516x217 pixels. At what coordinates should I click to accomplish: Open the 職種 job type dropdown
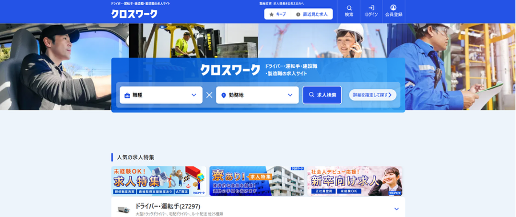[x=161, y=95]
